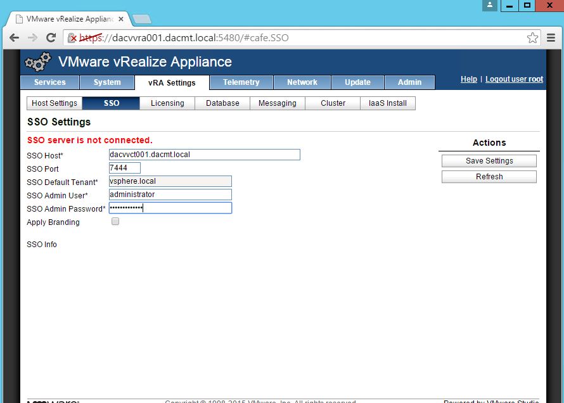
Task: Switch to the Services tab
Action: (x=50, y=82)
